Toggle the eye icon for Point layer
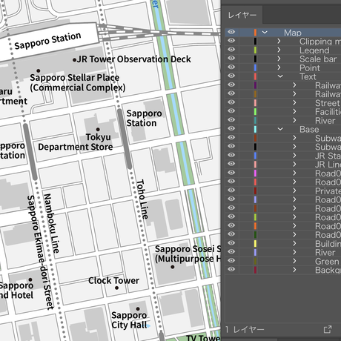 click(x=231, y=67)
